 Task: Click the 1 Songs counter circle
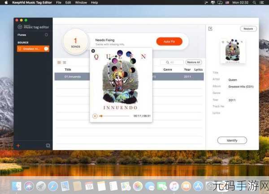75,42
